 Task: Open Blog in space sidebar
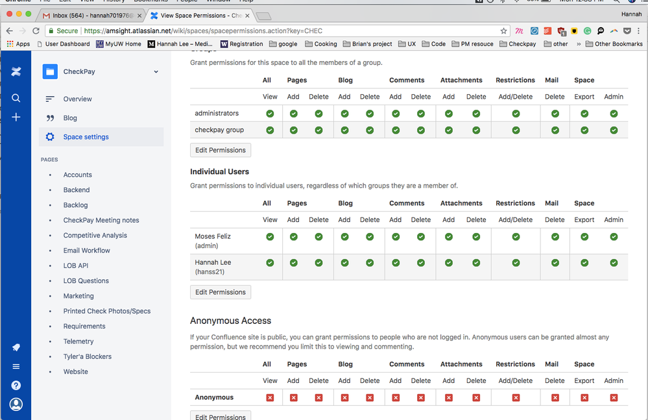pyautogui.click(x=70, y=117)
